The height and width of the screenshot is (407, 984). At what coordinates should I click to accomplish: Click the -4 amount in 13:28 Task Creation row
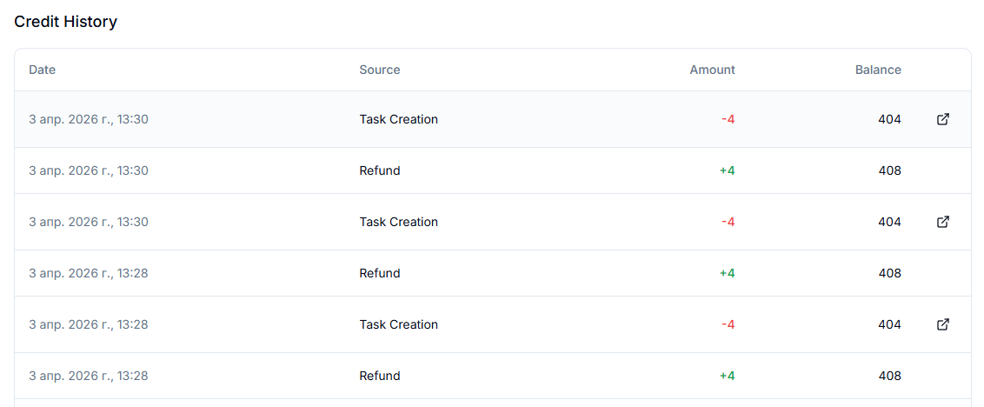728,324
